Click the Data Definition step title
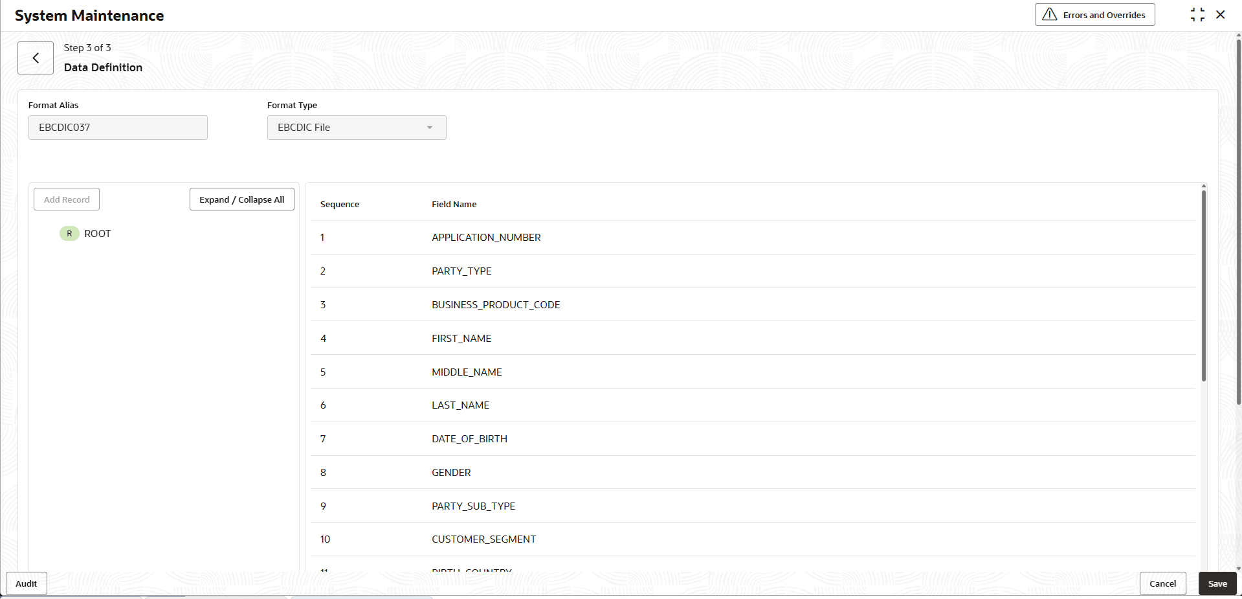 [x=103, y=67]
